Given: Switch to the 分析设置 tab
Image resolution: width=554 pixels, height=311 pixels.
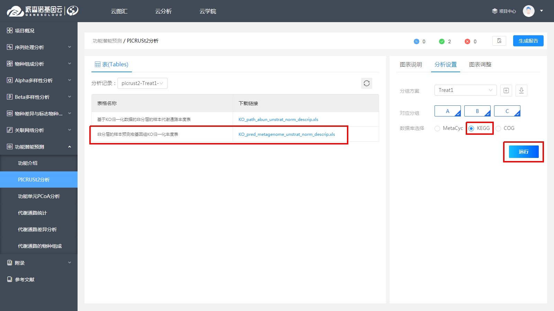Looking at the screenshot, I should tap(446, 65).
